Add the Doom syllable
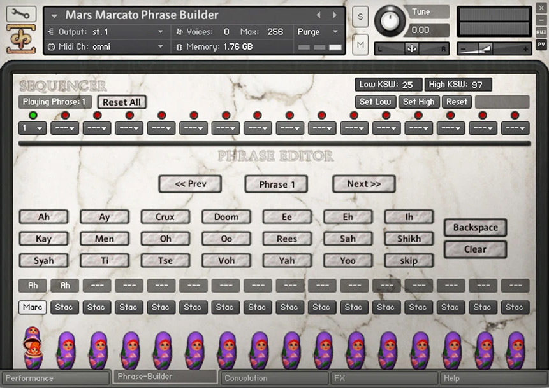 (226, 216)
